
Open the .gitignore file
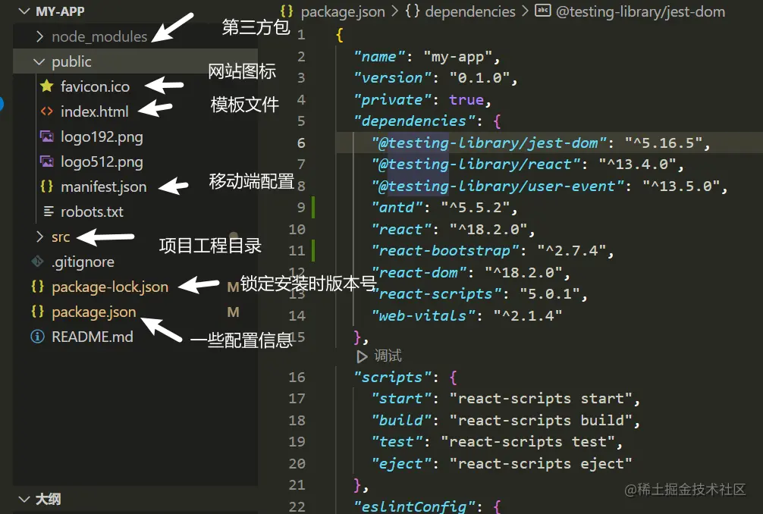[x=83, y=262]
